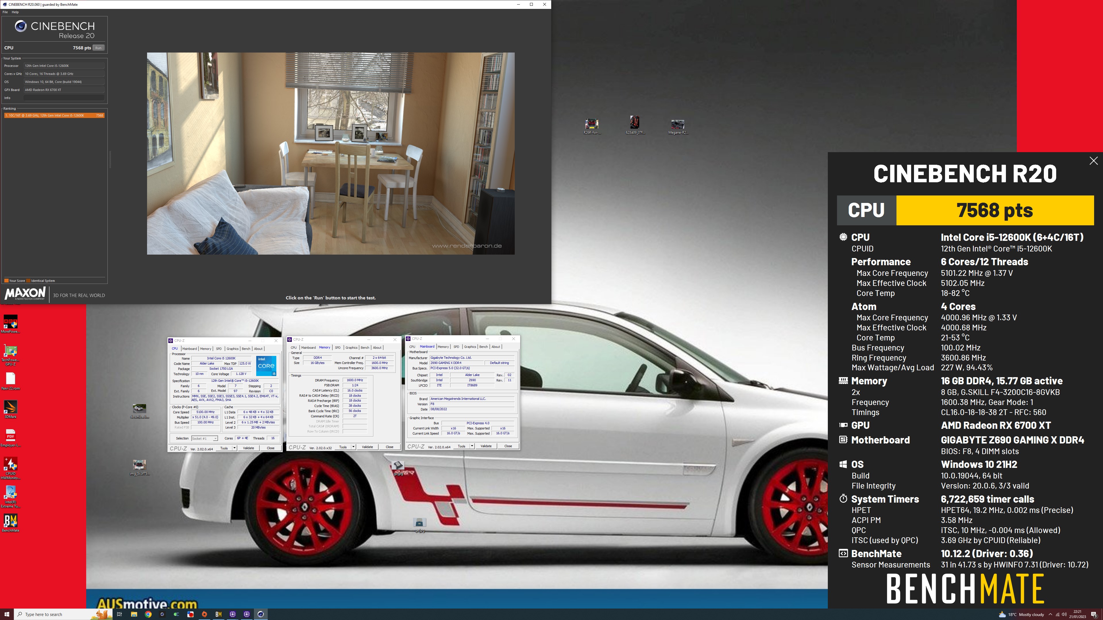Open the Socket #1 selection dropdown

click(204, 438)
